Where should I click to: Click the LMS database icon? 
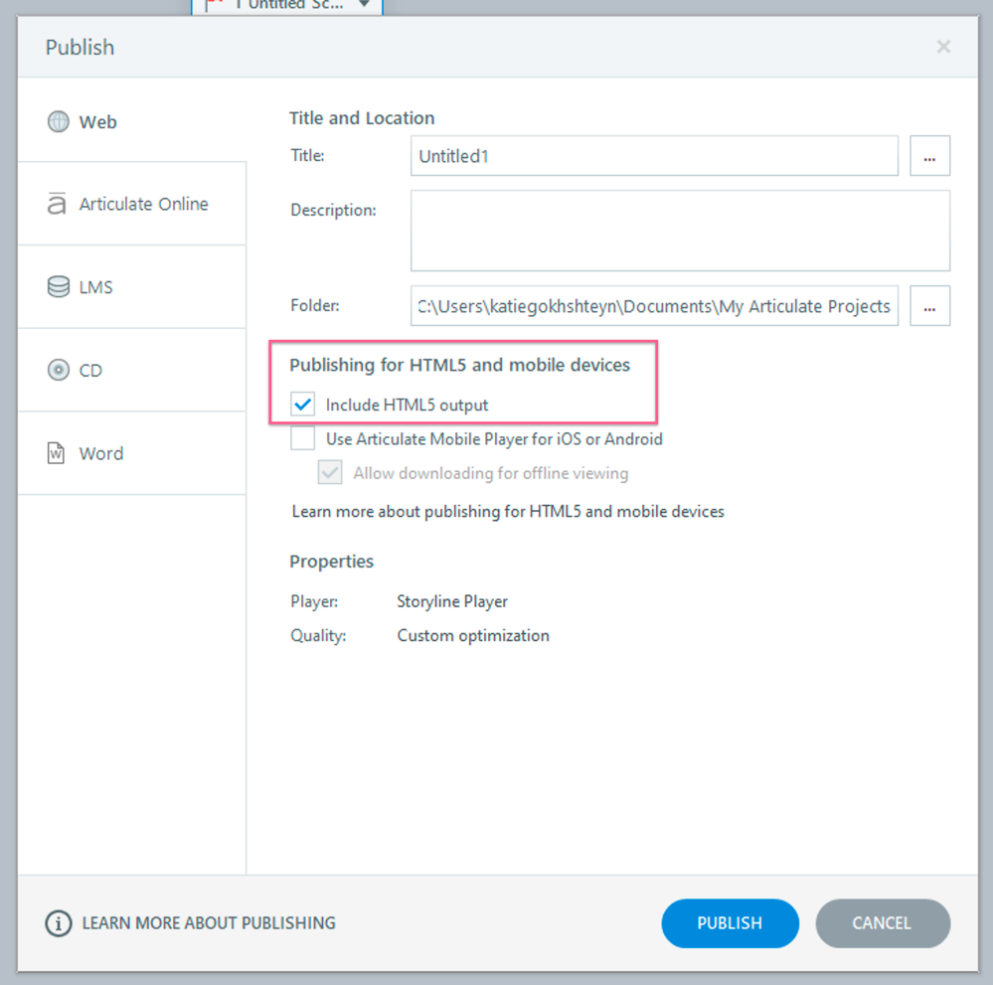click(x=59, y=287)
